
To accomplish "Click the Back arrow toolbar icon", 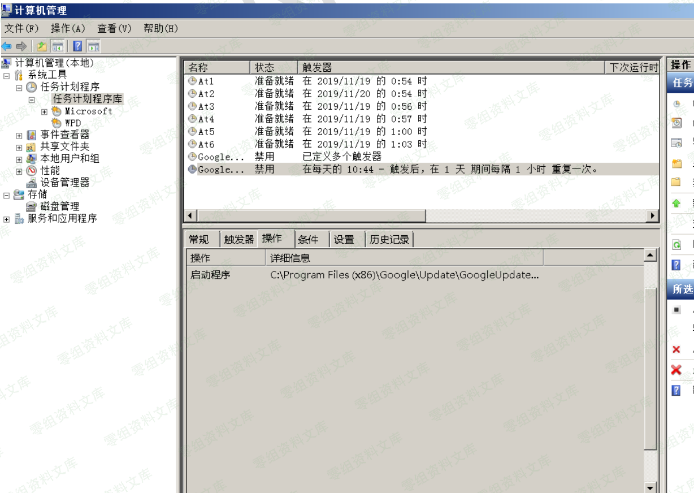I will click(x=6, y=46).
